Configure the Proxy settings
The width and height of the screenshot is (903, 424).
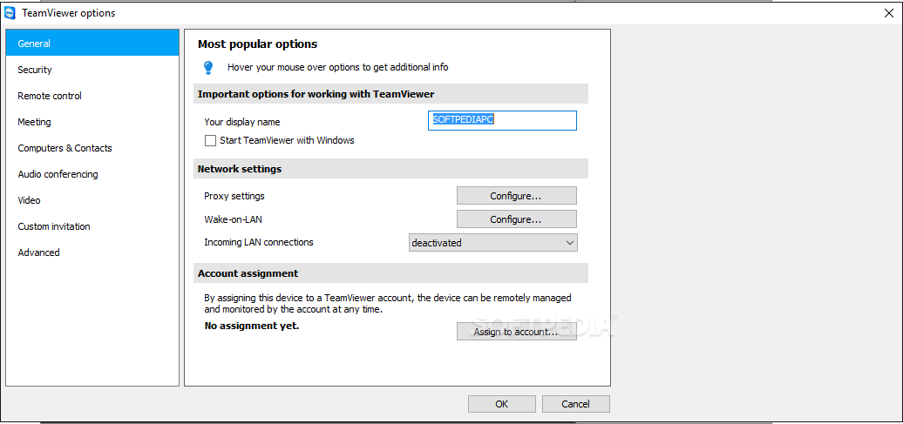[517, 196]
